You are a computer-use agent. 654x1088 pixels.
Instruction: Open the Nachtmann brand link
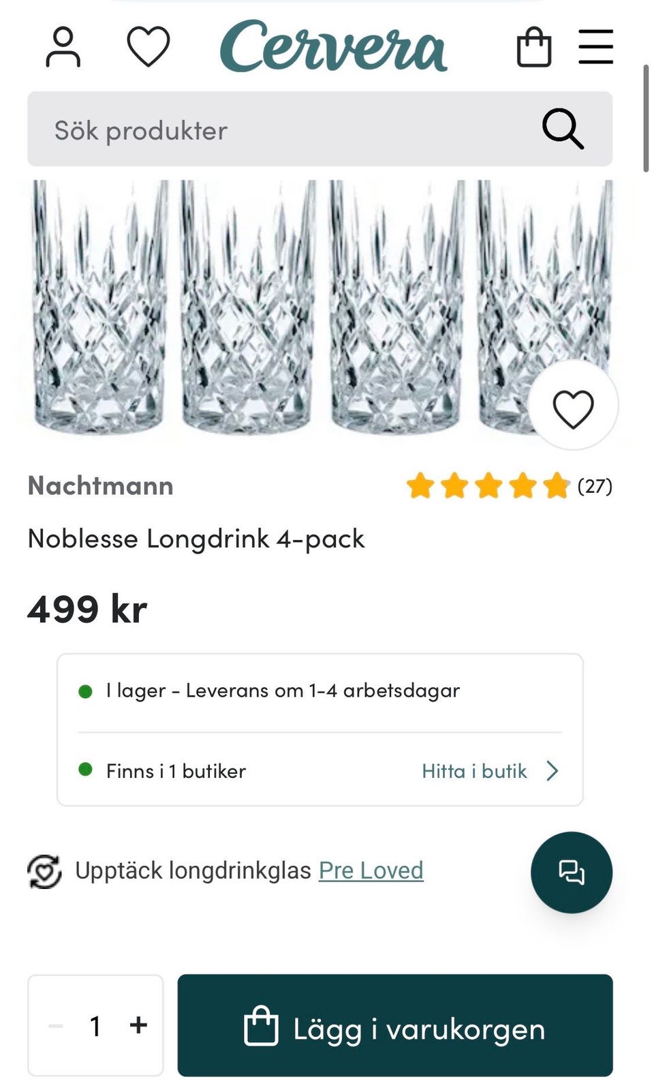click(x=101, y=486)
